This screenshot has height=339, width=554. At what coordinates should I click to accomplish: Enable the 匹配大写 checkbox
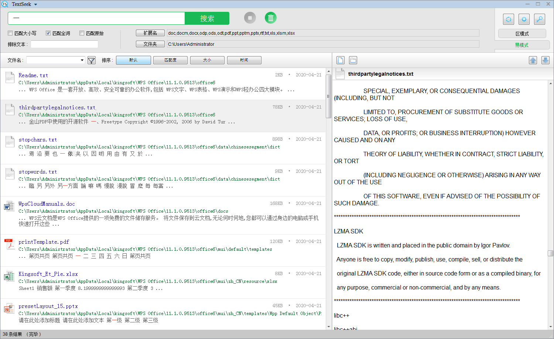click(x=10, y=33)
